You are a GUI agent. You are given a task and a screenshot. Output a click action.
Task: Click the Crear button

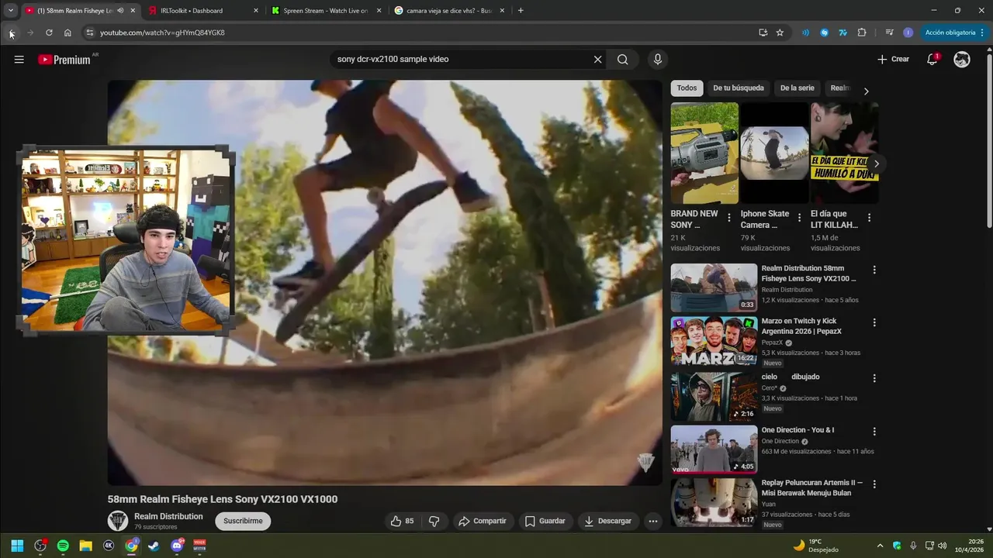893,60
